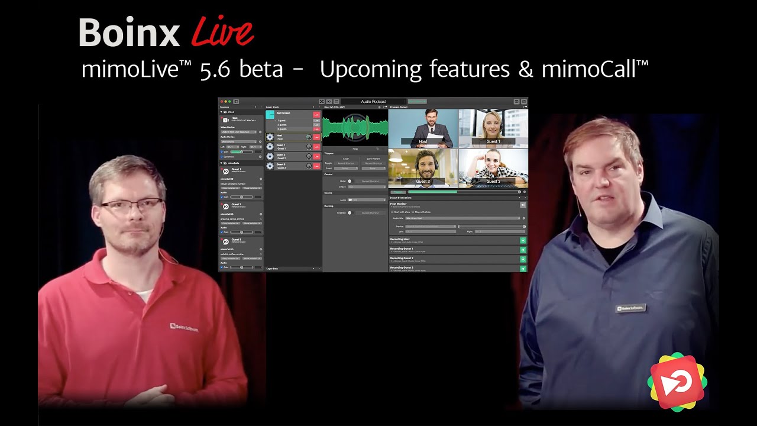Open the Effect Cut dropdown

367,187
